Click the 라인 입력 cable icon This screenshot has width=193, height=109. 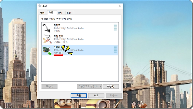[47, 39]
